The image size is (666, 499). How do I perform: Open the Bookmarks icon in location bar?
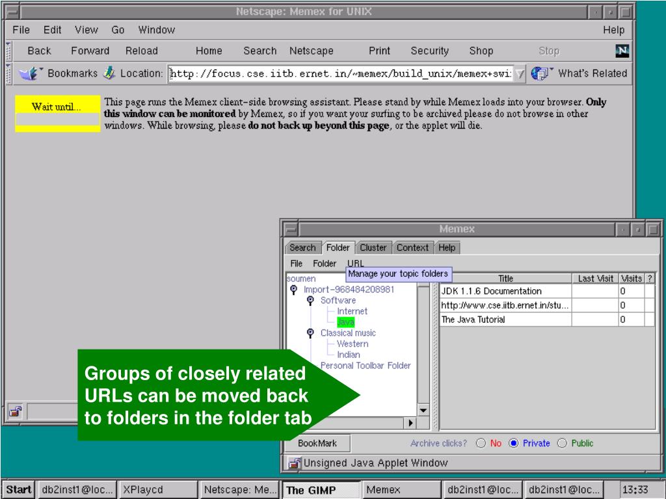coord(30,73)
